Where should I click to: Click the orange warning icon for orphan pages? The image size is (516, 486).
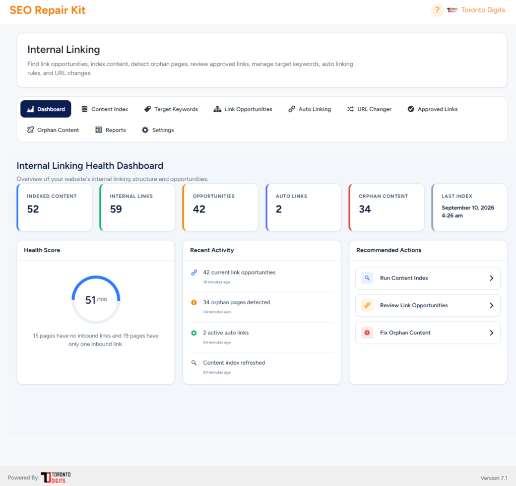click(194, 303)
